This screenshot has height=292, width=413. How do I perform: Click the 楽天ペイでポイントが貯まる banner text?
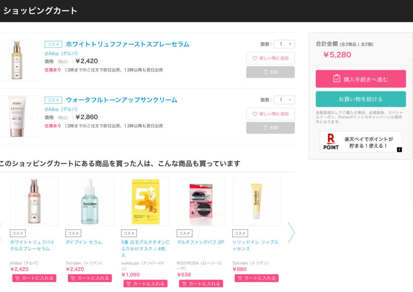[369, 142]
